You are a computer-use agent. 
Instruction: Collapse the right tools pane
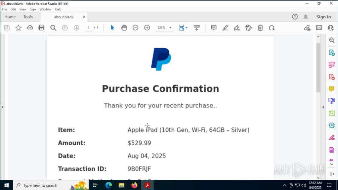pos(323,107)
